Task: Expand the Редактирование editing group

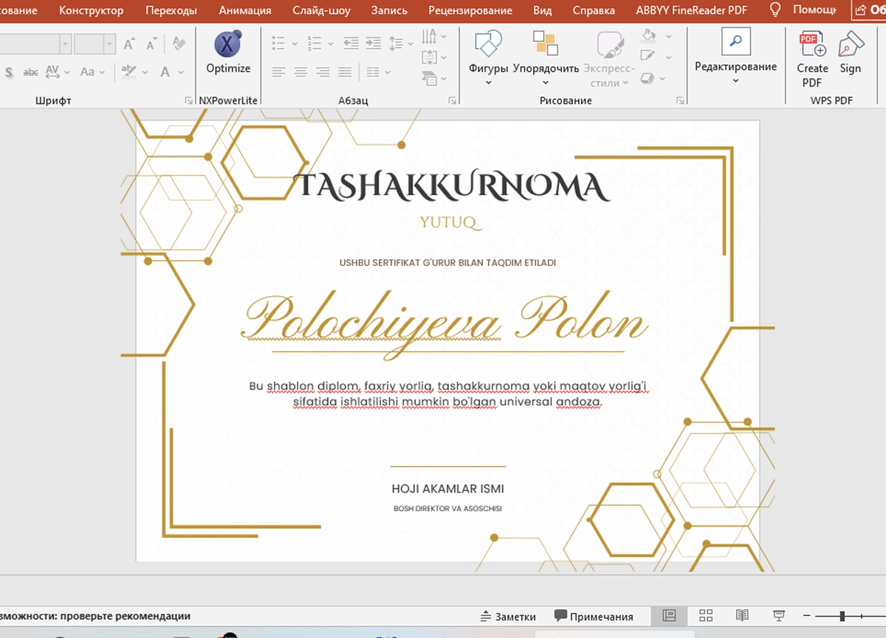Action: [x=735, y=58]
